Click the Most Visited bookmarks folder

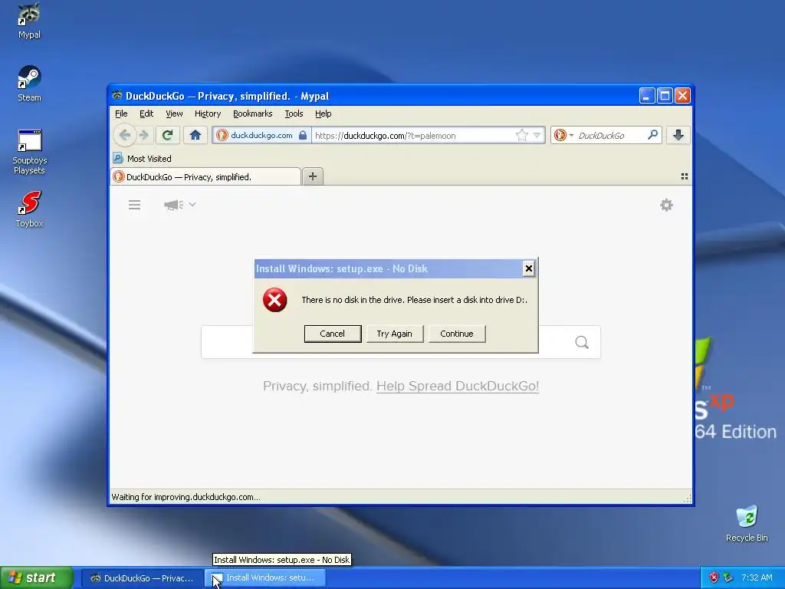tap(142, 158)
